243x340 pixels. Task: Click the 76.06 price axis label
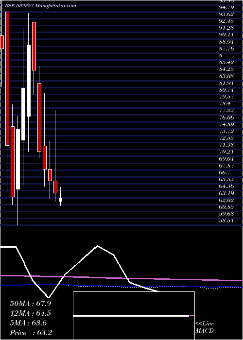pyautogui.click(x=226, y=118)
